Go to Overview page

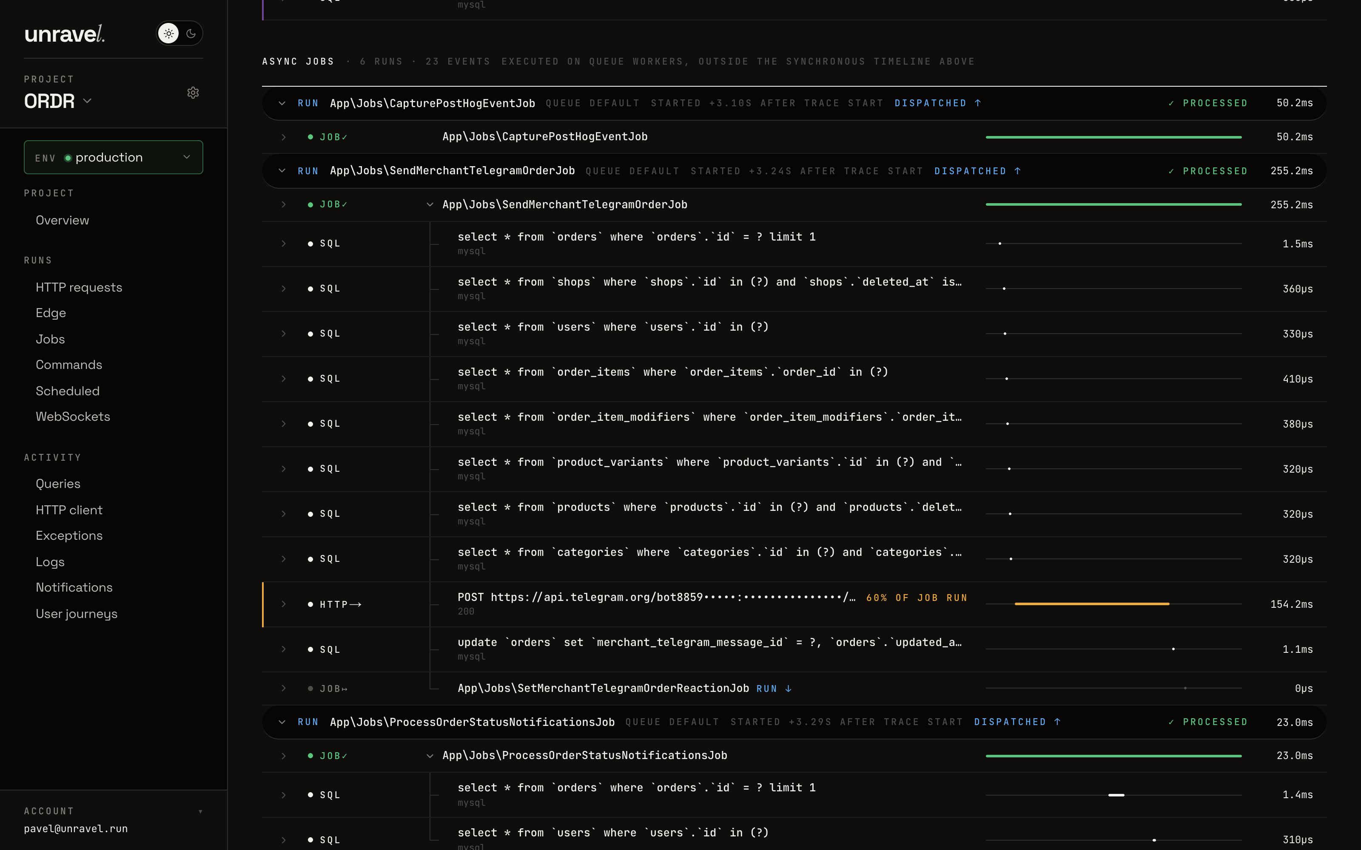click(x=63, y=221)
